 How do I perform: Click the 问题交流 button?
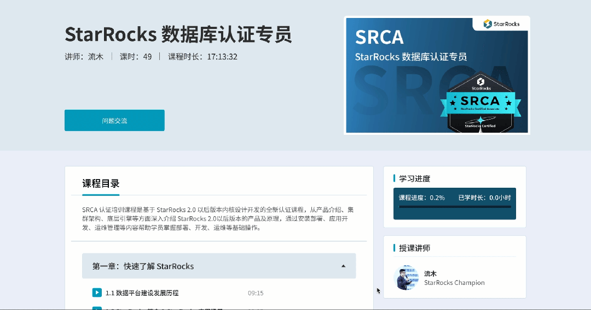pyautogui.click(x=114, y=120)
